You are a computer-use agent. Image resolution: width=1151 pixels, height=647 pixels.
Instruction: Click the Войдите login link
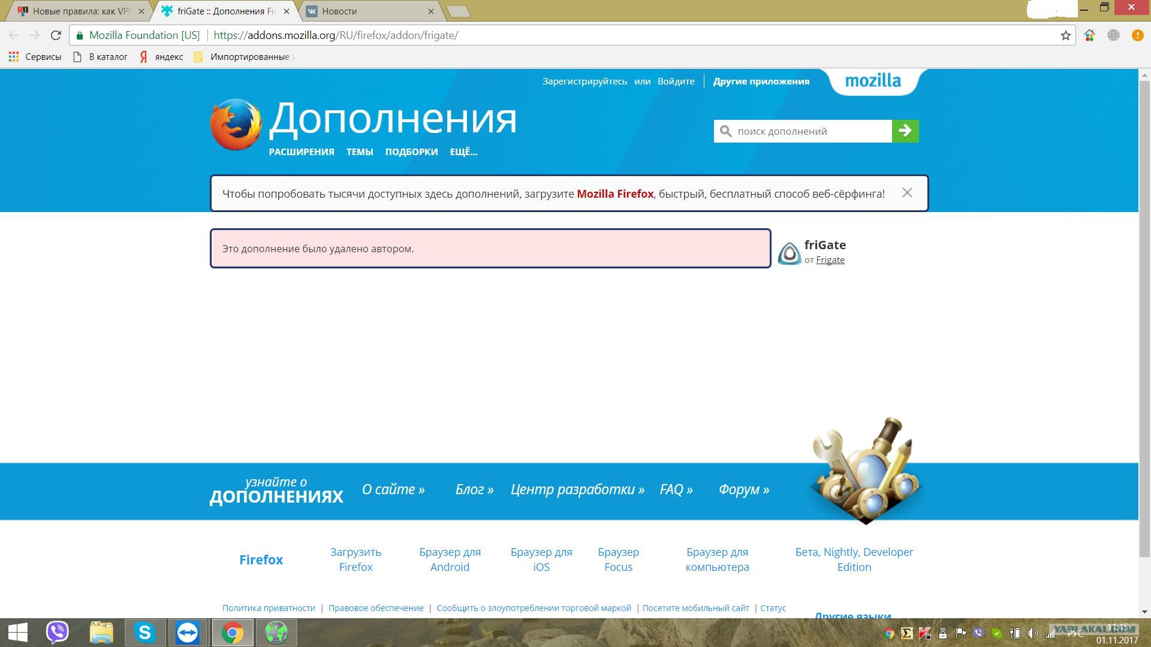pos(676,81)
